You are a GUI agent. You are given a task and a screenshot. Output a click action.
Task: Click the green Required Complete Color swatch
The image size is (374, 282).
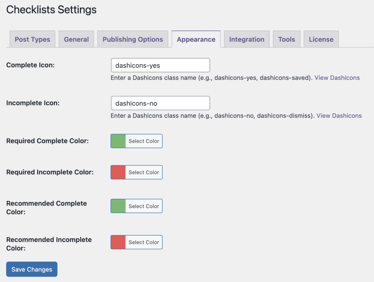pyautogui.click(x=118, y=141)
